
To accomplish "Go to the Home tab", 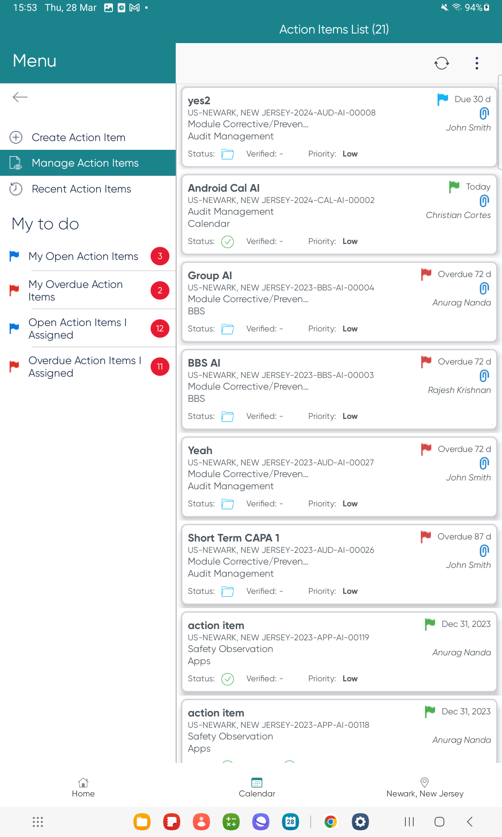I will [83, 787].
